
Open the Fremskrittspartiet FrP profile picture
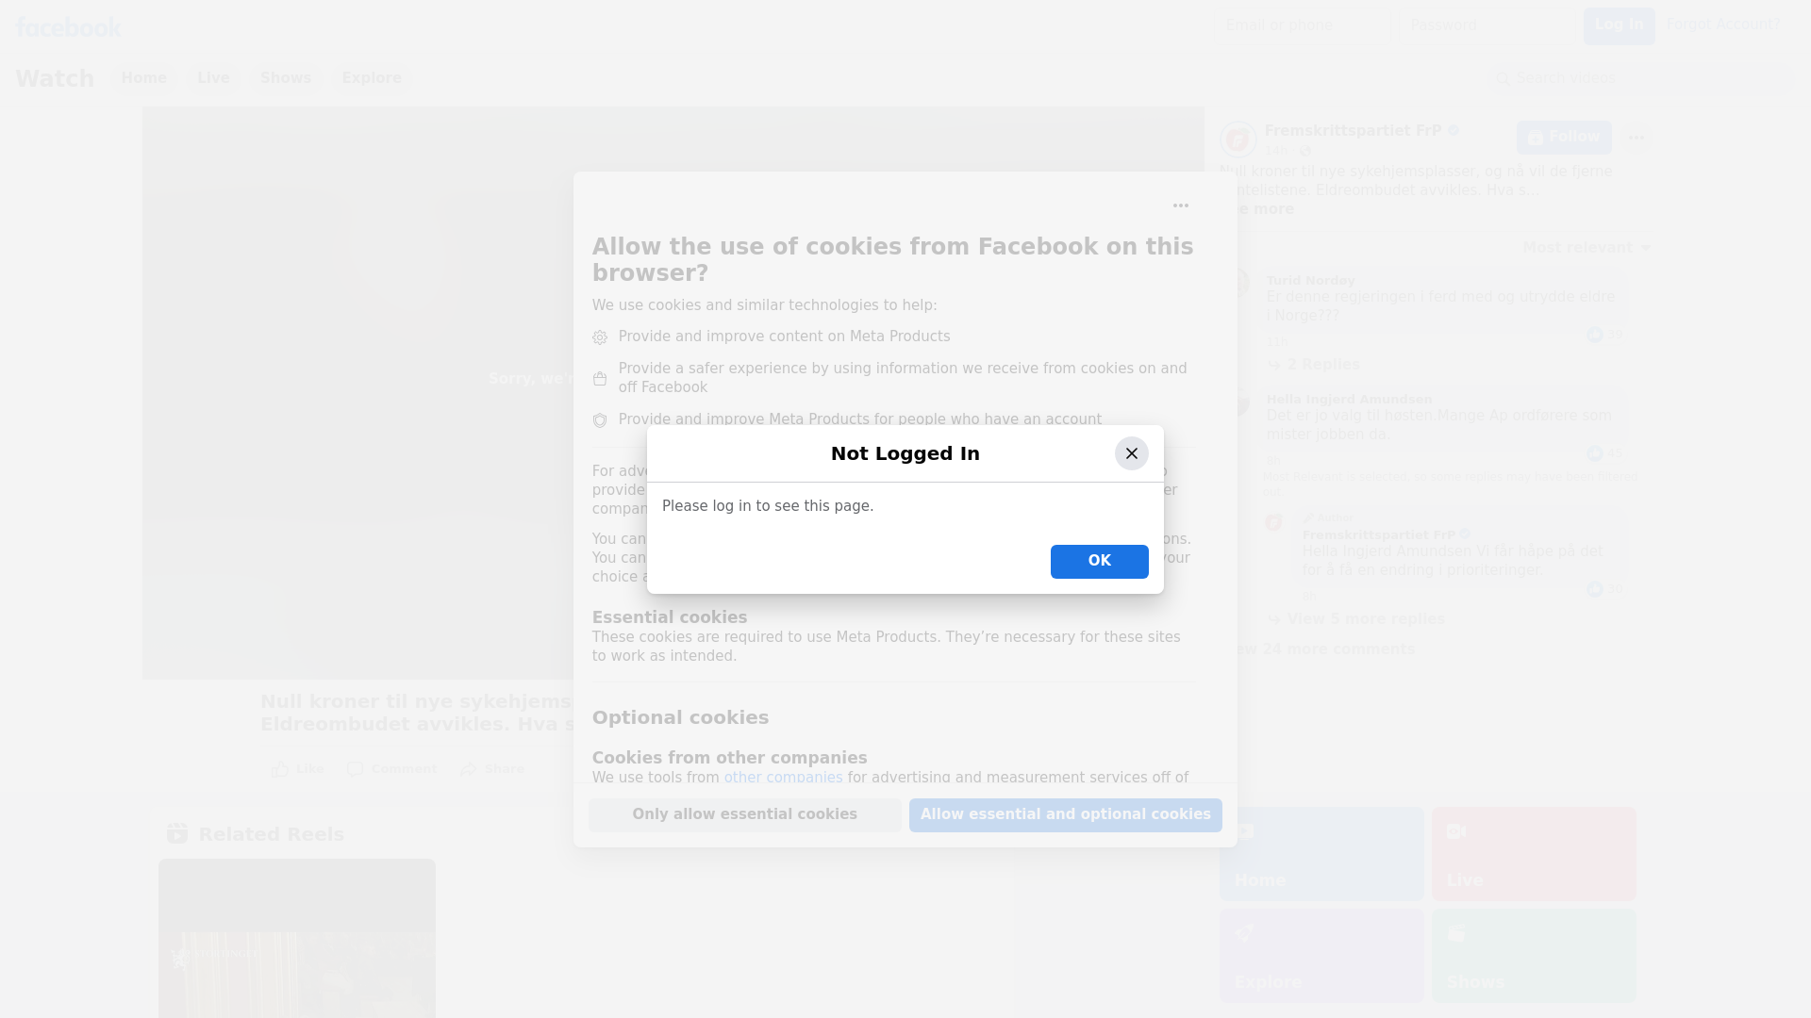click(x=1238, y=140)
